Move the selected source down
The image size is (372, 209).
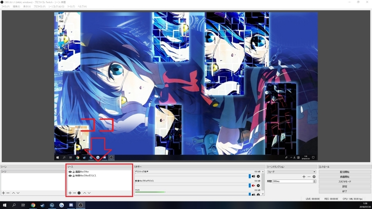(89, 193)
